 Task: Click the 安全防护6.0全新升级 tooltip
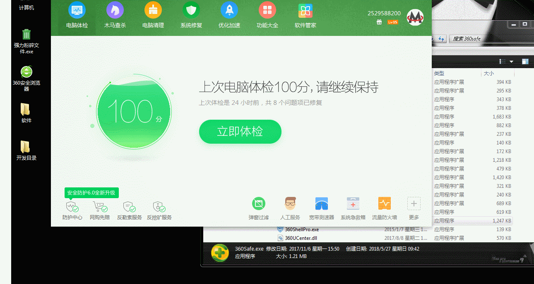point(92,193)
